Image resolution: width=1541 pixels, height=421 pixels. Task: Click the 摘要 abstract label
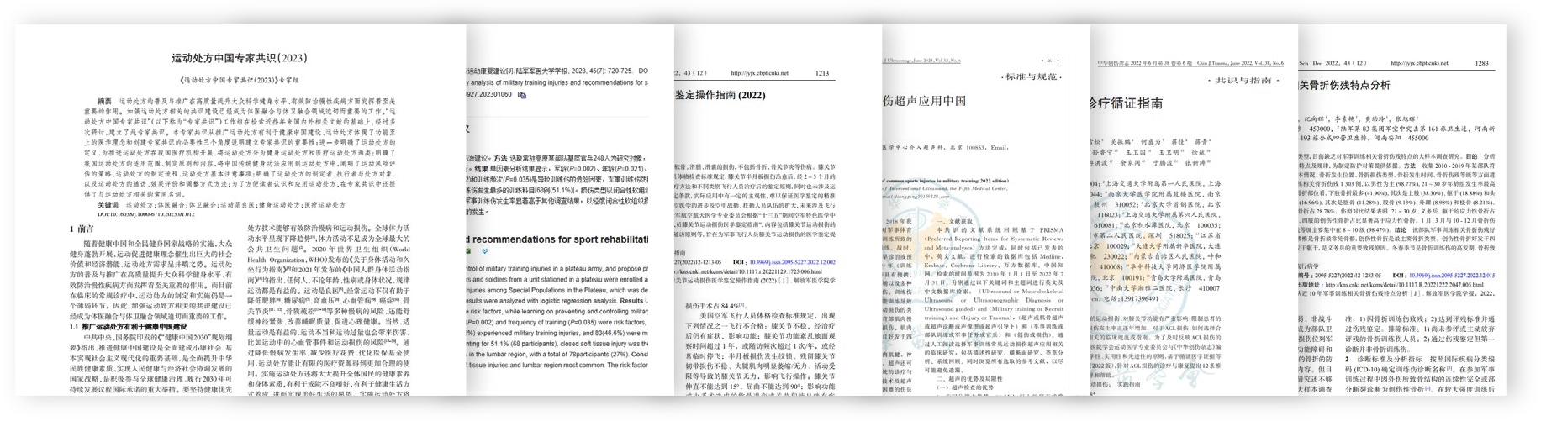point(104,101)
